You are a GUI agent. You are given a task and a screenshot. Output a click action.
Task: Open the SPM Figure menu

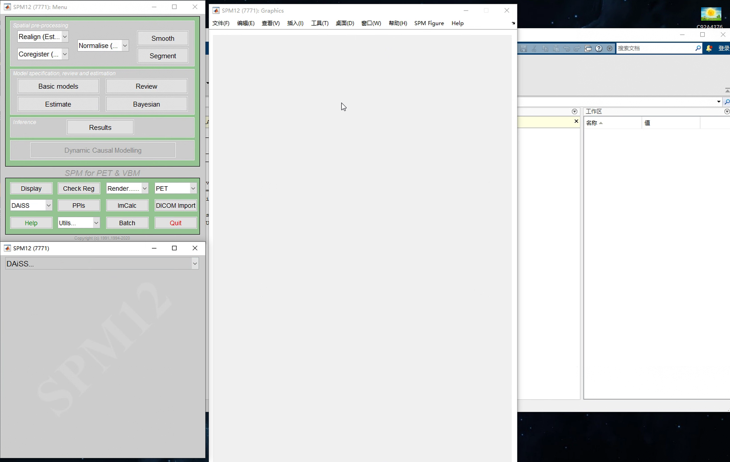[429, 23]
